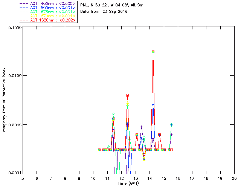Click the red marker peak near 13.1 hours
The image size is (241, 193).
[137, 135]
